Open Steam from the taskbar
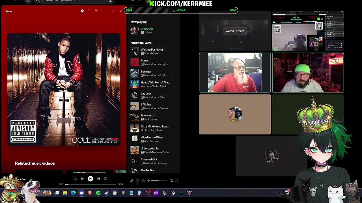 (106, 193)
